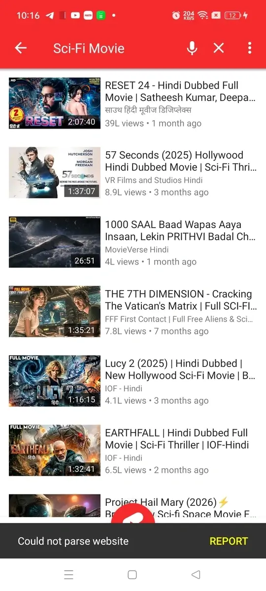Open THE 7TH DIMENSION video title
Screen dimensions: 266x591
[x=181, y=300]
